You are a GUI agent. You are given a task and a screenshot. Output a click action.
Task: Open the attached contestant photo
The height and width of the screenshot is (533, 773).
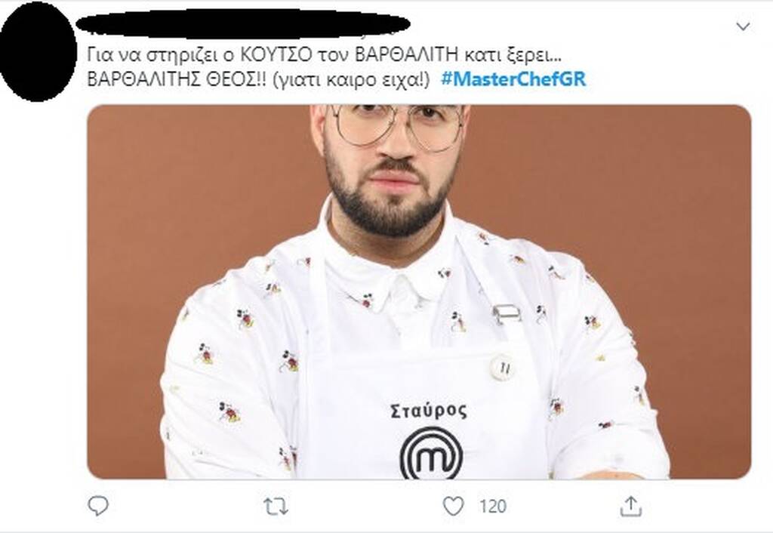tap(419, 291)
